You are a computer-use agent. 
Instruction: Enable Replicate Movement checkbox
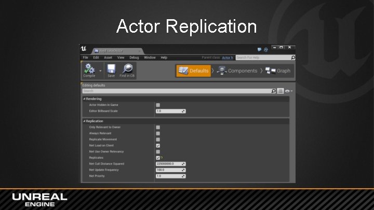click(158, 139)
